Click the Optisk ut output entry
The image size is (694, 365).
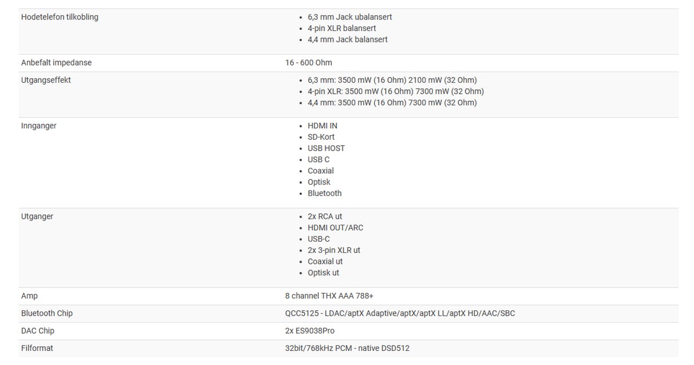(x=323, y=273)
